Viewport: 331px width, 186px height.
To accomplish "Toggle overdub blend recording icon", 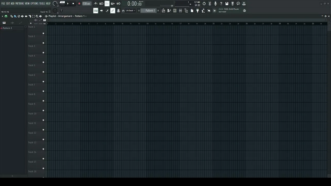I will pyautogui.click(x=113, y=4).
